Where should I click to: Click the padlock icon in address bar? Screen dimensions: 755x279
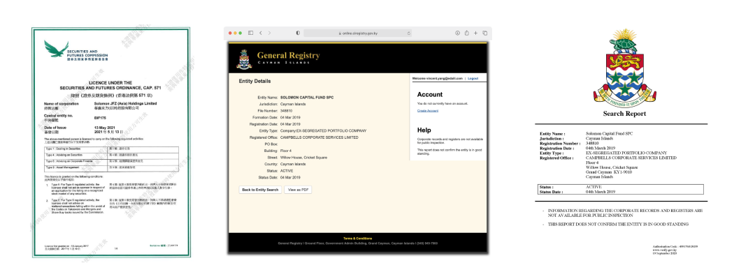click(340, 33)
